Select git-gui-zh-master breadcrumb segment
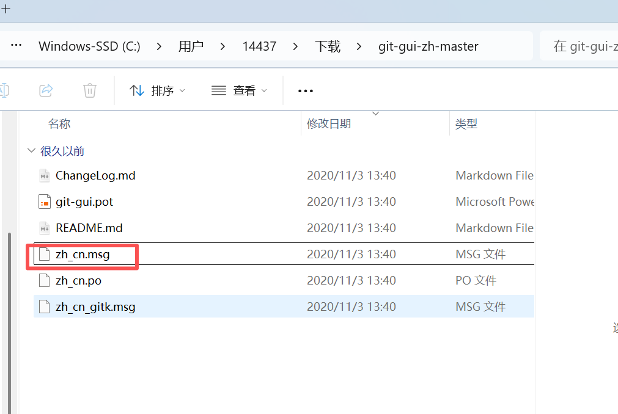Image resolution: width=618 pixels, height=414 pixels. (429, 46)
